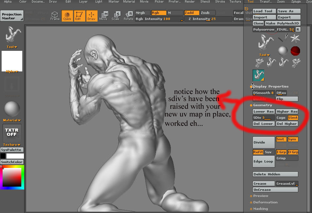
Task: Open the Alpha menu in the menu bar
Action: click(x=8, y=2)
